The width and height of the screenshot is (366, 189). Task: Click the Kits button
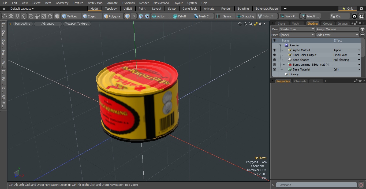(340, 16)
